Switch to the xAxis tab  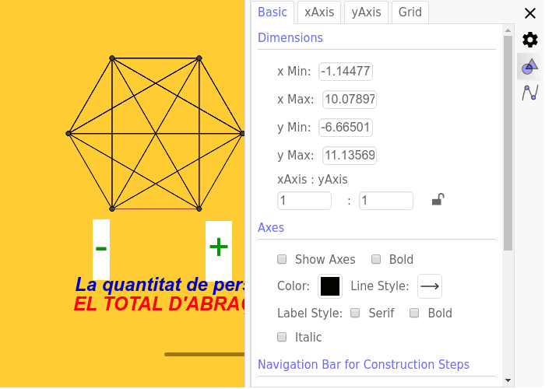(x=319, y=12)
